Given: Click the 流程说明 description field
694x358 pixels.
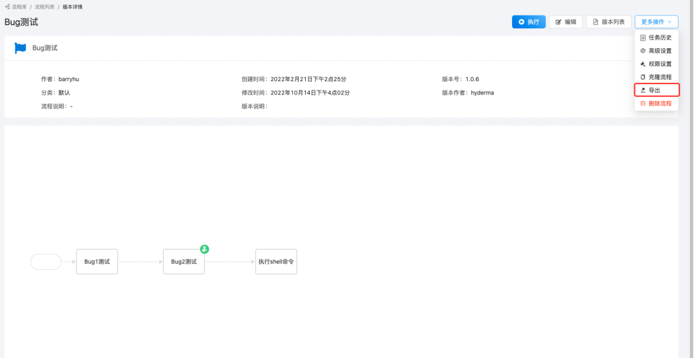Looking at the screenshot, I should [57, 106].
